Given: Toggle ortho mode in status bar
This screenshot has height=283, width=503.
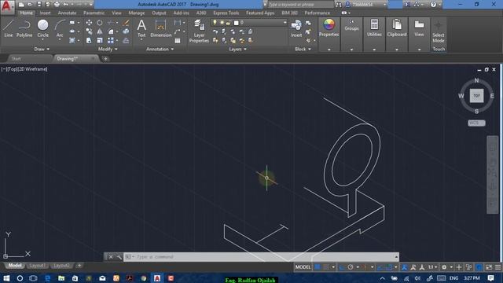Looking at the screenshot, I should (342, 267).
